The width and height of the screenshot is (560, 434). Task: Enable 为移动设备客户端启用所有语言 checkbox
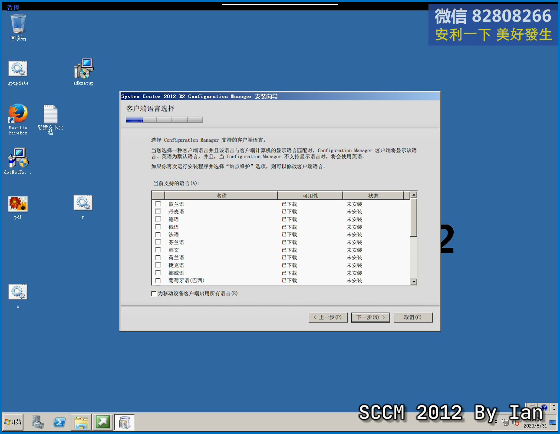154,294
